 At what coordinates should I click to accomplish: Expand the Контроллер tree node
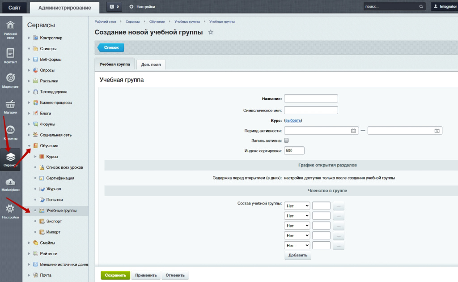pos(29,38)
